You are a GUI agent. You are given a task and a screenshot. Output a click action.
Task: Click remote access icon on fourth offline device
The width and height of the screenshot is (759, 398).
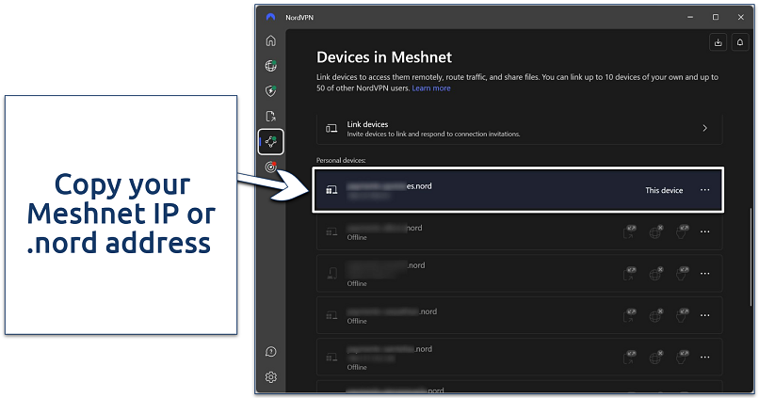(683, 357)
